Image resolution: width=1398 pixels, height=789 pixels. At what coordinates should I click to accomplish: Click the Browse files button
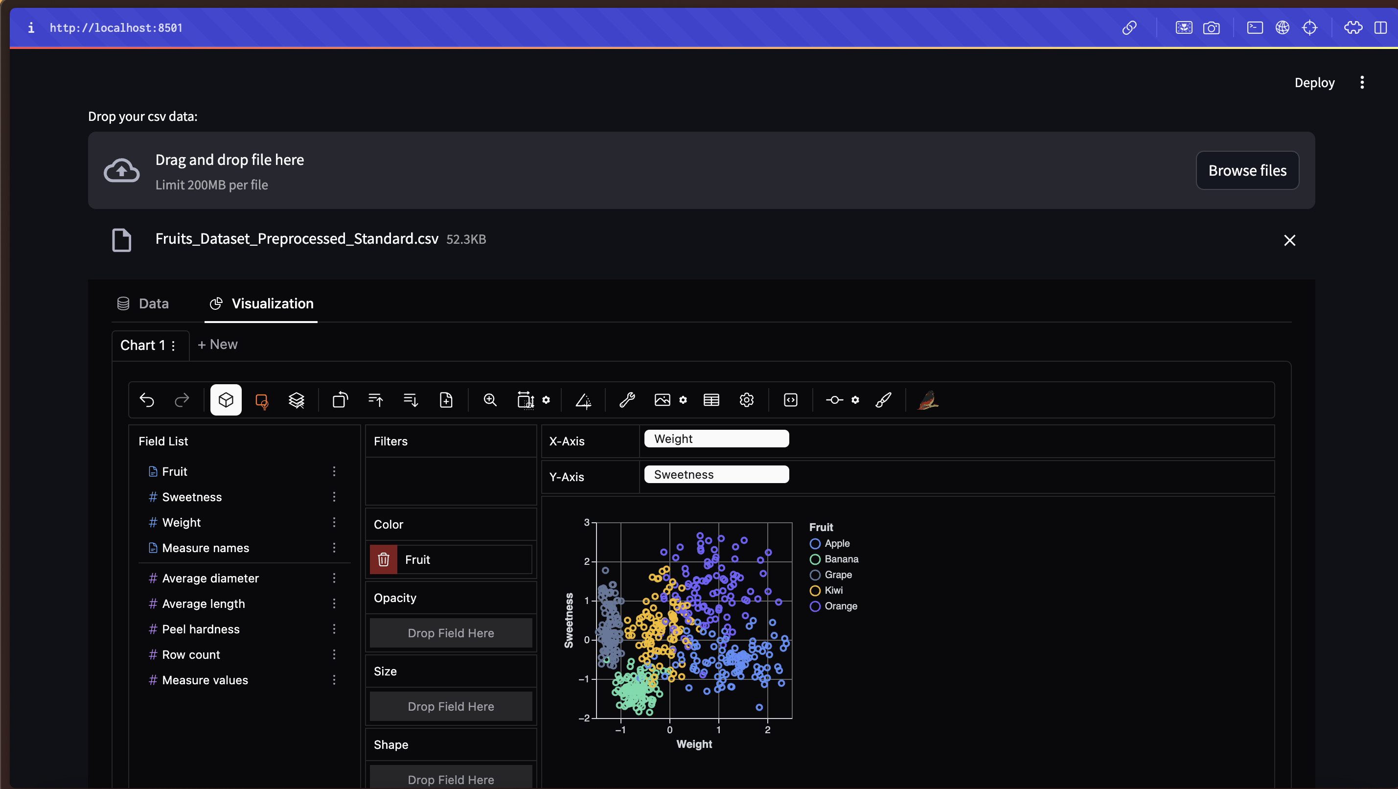pyautogui.click(x=1247, y=170)
